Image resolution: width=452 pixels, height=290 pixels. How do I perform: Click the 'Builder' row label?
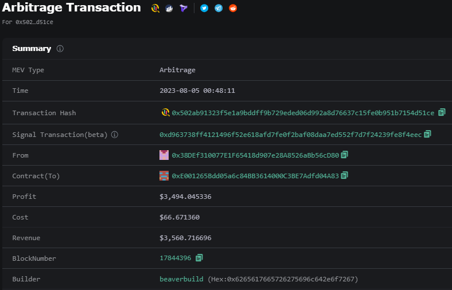click(26, 279)
